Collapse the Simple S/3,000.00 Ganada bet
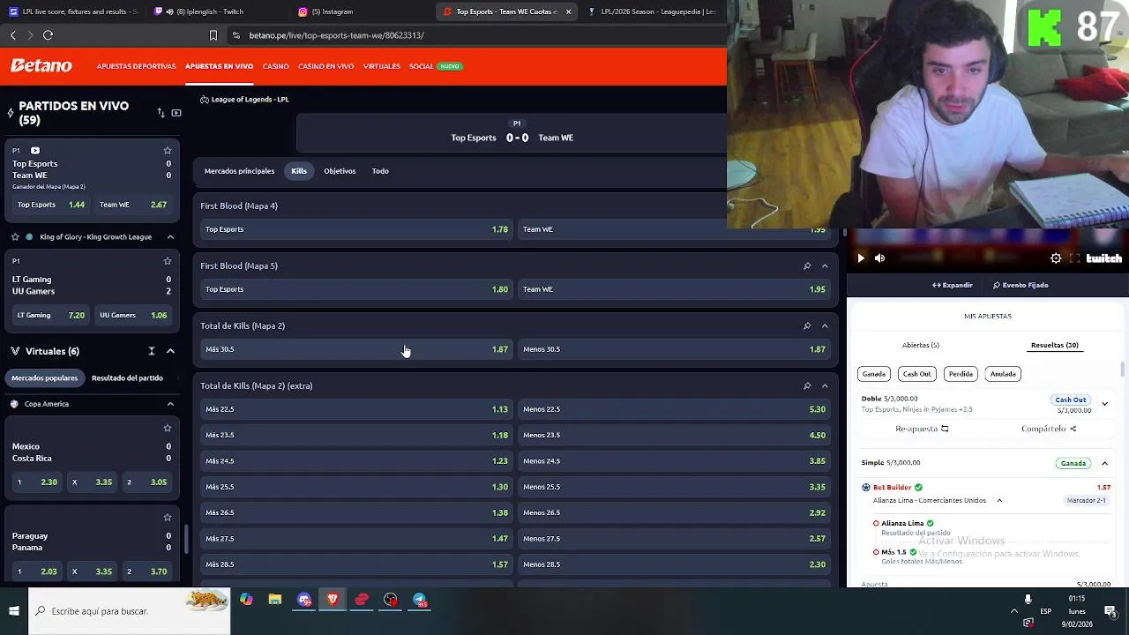This screenshot has width=1129, height=635. click(1104, 463)
